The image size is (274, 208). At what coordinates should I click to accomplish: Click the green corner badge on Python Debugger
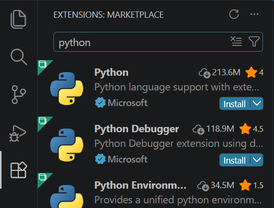(43, 121)
